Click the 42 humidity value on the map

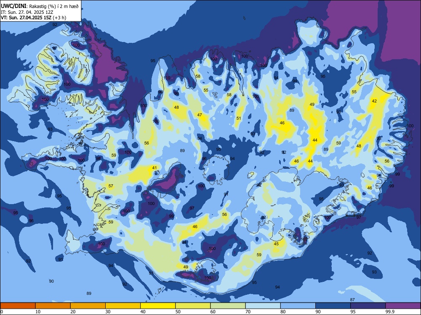click(x=374, y=101)
